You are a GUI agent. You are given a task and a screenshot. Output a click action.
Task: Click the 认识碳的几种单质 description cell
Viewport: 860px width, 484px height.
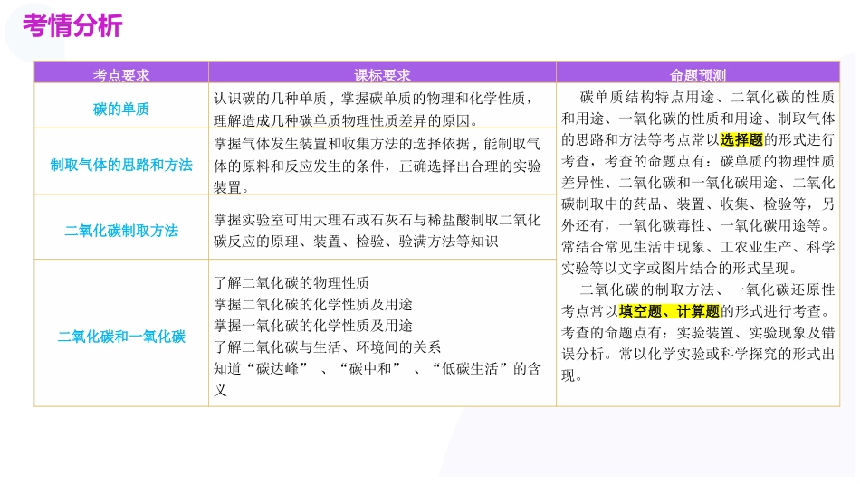(380, 109)
